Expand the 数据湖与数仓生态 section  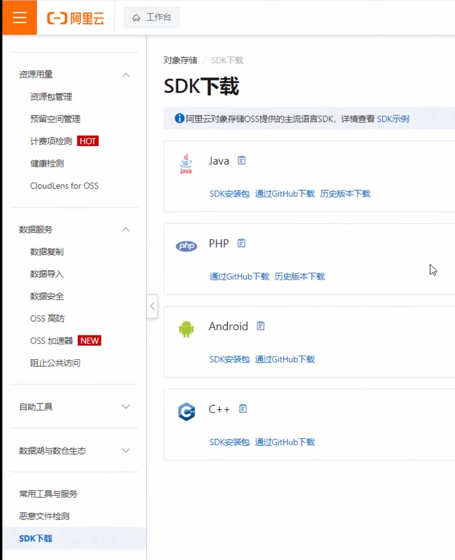(126, 451)
